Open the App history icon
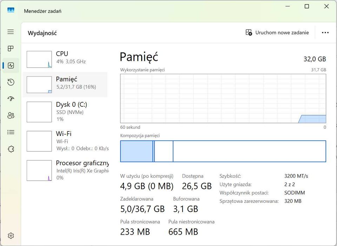This screenshot has height=246, width=337. [x=11, y=82]
